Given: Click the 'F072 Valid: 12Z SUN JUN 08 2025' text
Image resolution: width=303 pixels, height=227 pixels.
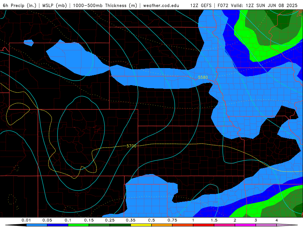Looking at the screenshot, I should coord(258,5).
